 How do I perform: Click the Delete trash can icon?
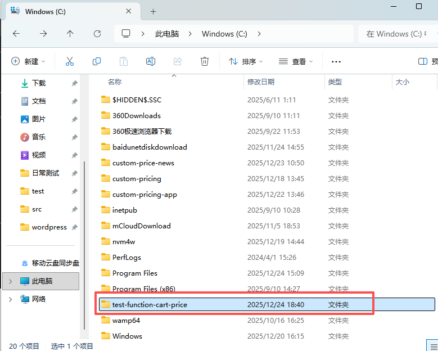coord(205,61)
